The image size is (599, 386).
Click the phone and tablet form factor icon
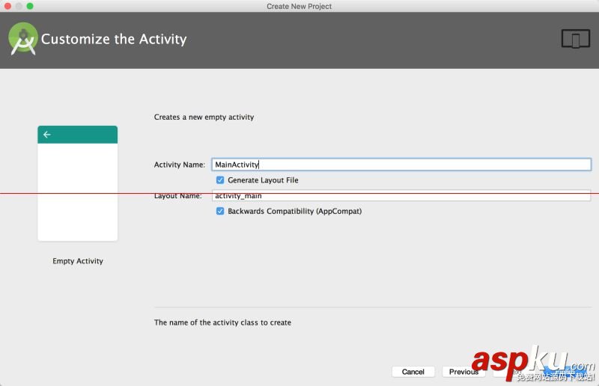[x=576, y=39]
